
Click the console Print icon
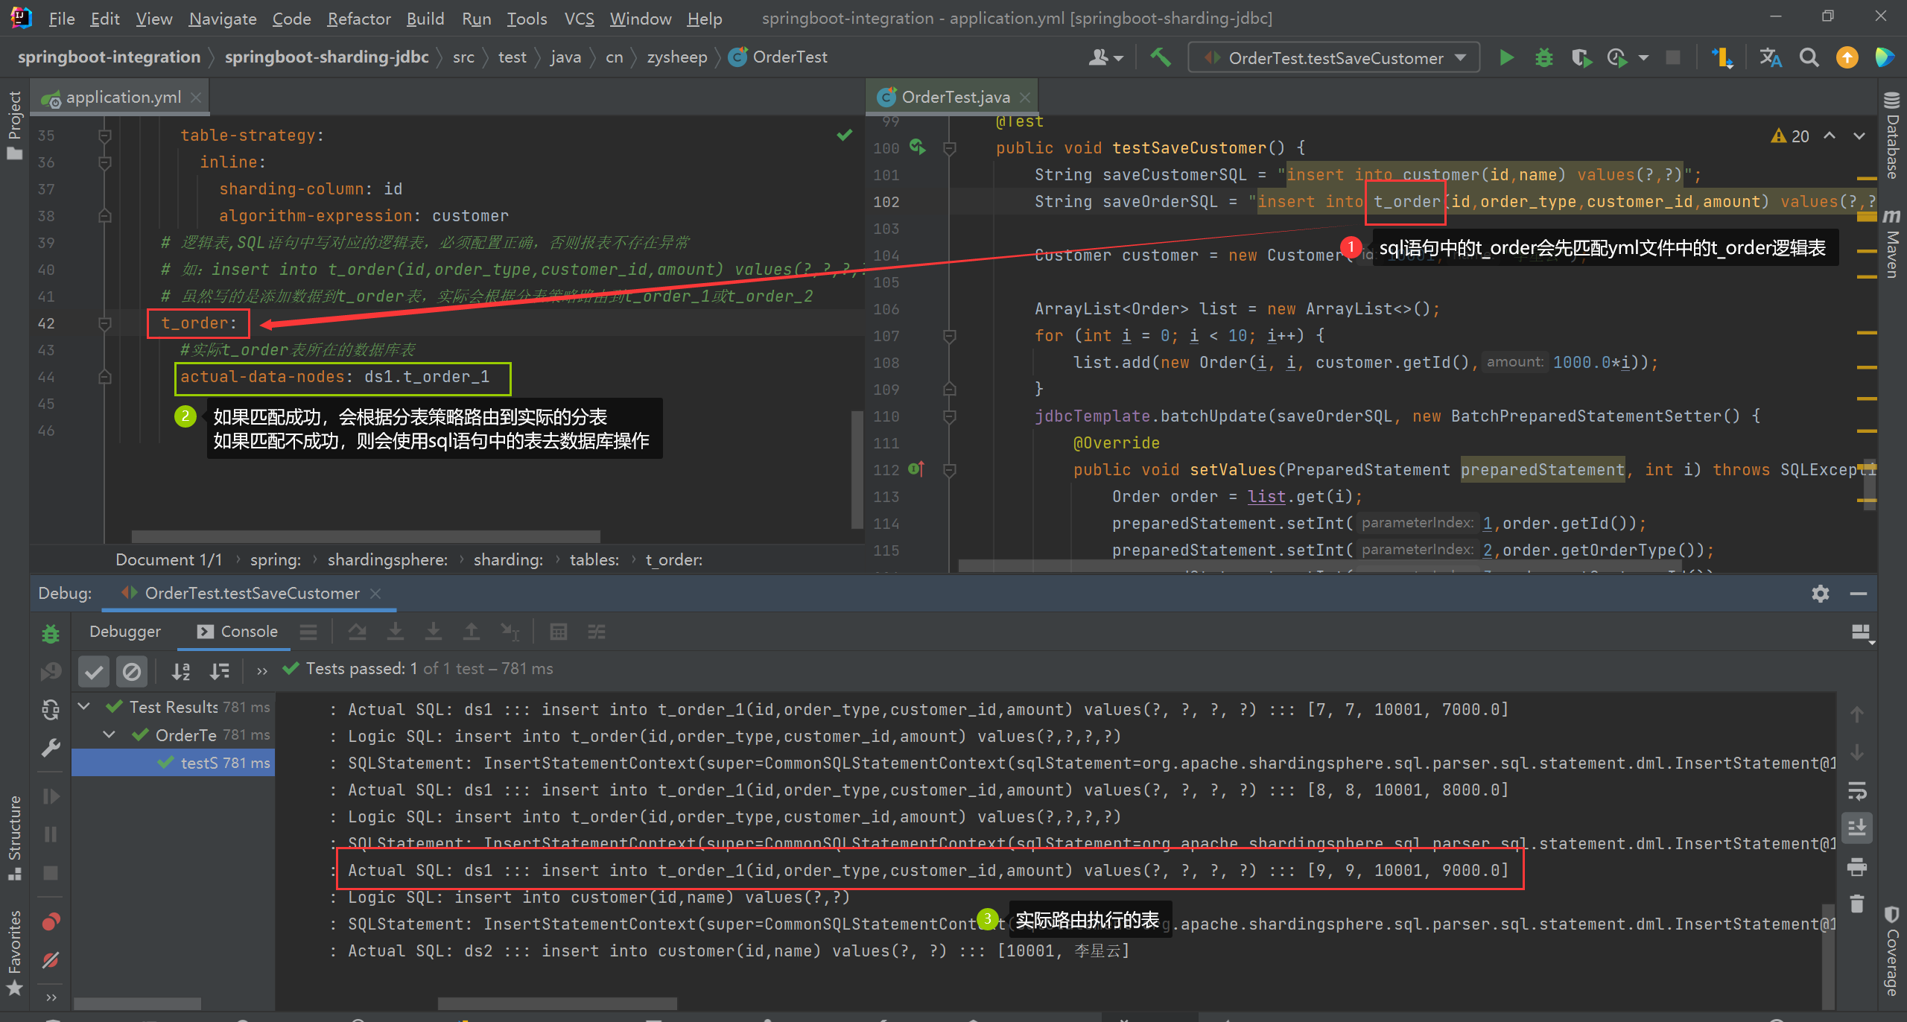(1857, 866)
